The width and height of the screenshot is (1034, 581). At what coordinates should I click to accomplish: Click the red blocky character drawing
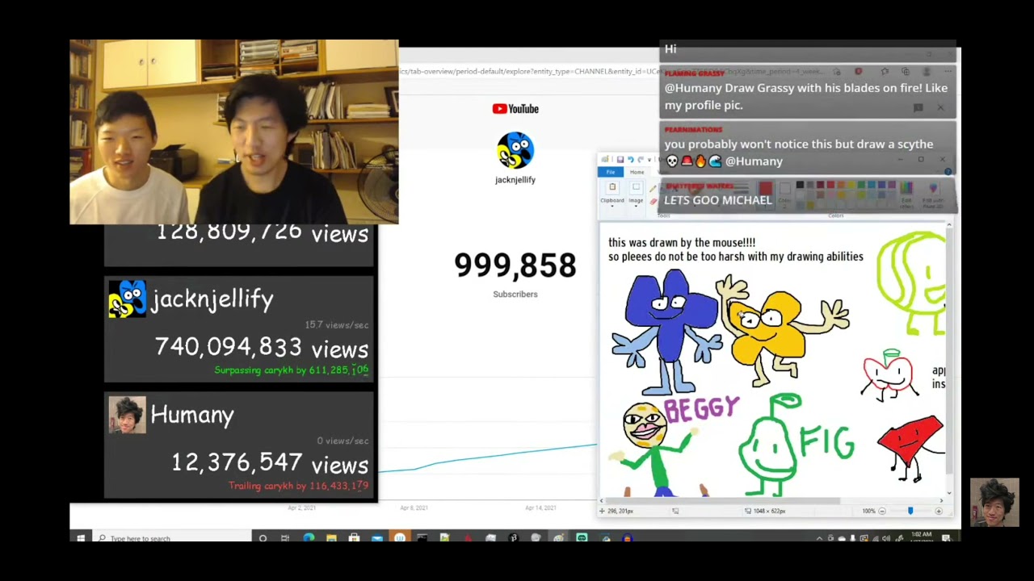click(x=910, y=448)
